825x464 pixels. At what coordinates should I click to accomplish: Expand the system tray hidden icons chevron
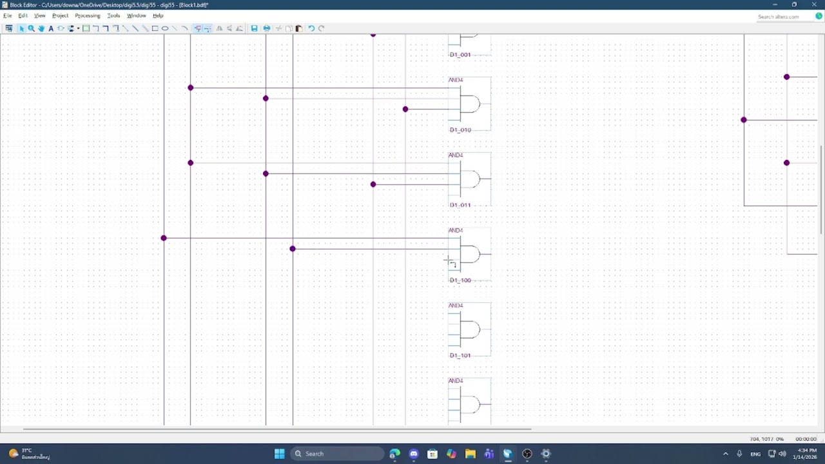coord(725,454)
